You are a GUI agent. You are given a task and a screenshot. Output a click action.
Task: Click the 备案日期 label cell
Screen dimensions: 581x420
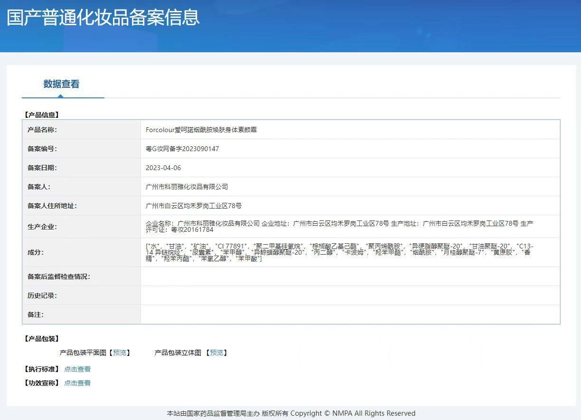[x=82, y=168]
